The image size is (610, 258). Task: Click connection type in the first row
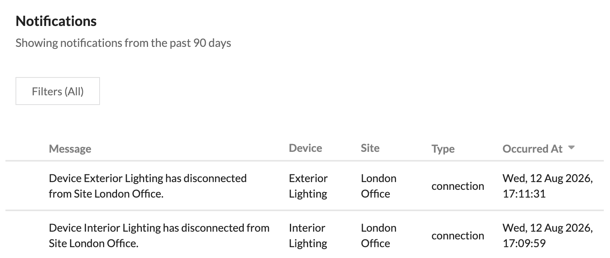point(458,186)
